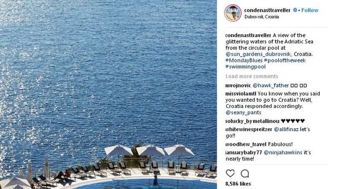View the 8,586 likes list

tap(238, 184)
